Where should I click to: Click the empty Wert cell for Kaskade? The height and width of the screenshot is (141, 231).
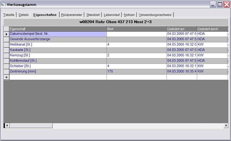[137, 50]
